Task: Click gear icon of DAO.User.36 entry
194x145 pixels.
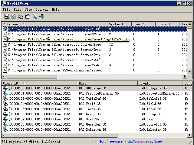Action: click(5, 119)
